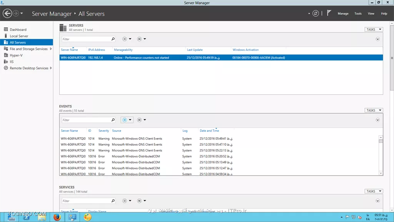The width and height of the screenshot is (394, 222).
Task: Select All Servers in sidebar
Action: coord(27,42)
